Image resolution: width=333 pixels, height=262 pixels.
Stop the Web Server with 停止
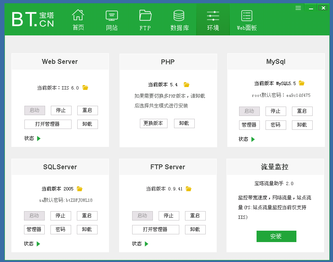pos(61,110)
